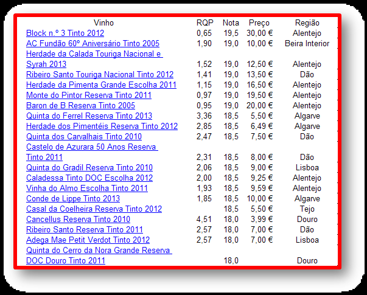Select the 9,59 € price cell

[262, 189]
